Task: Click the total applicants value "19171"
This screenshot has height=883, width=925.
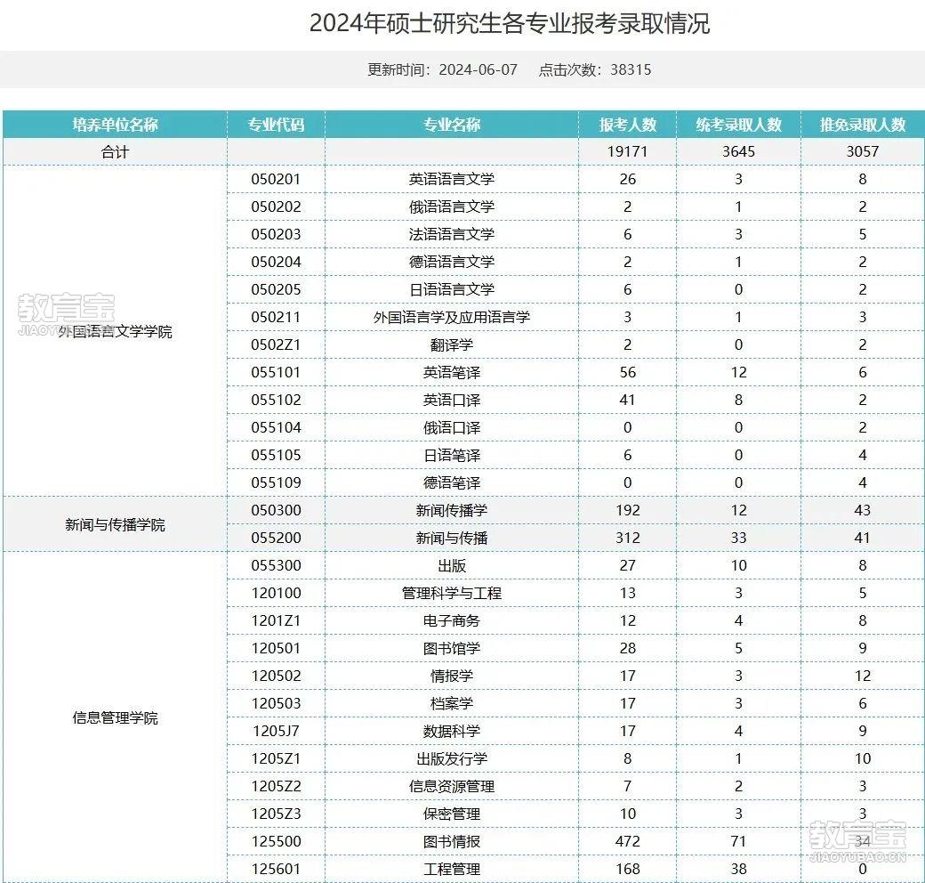Action: pos(628,151)
